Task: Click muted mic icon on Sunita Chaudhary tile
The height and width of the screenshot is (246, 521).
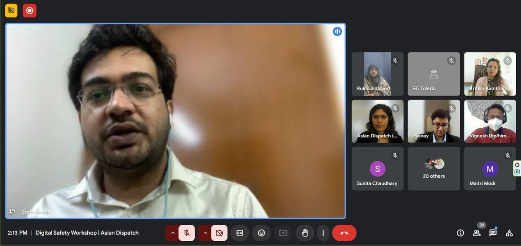Action: [395, 155]
